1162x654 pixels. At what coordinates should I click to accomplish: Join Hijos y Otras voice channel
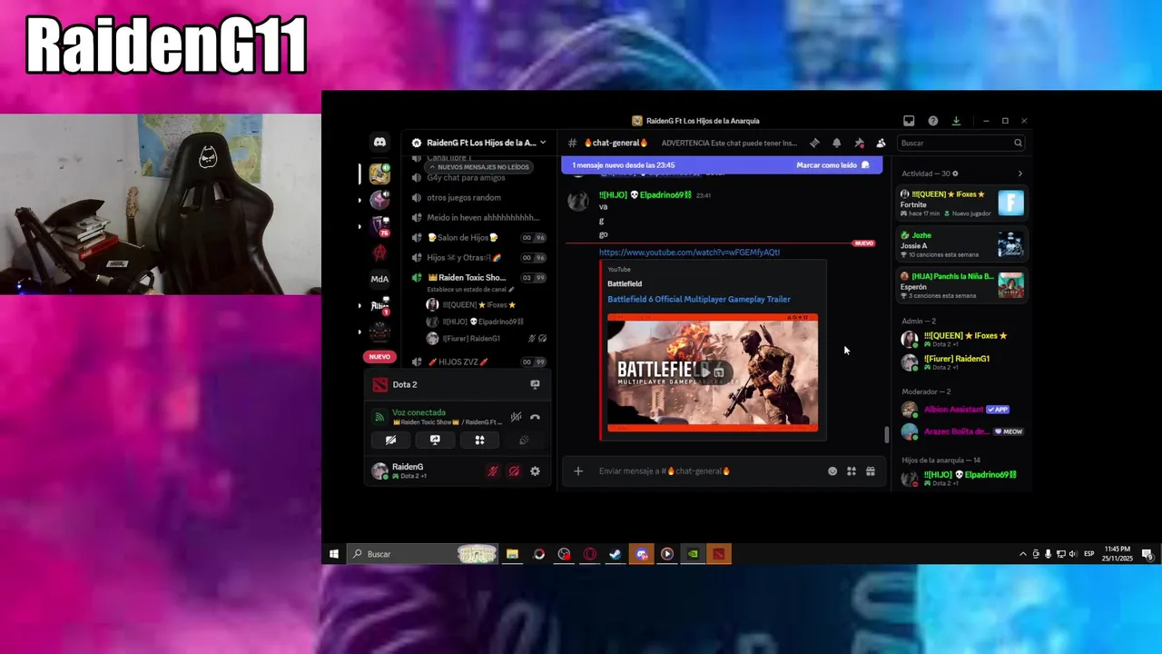tap(478, 257)
